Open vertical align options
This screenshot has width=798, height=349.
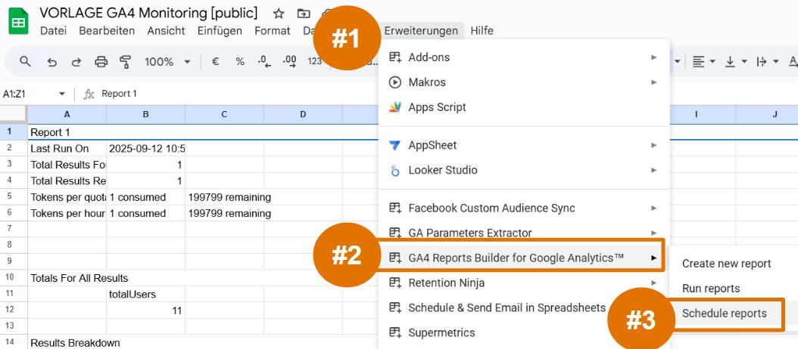[736, 61]
